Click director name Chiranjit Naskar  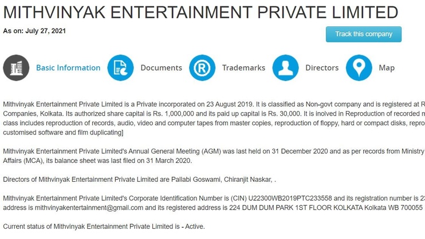click(x=247, y=180)
